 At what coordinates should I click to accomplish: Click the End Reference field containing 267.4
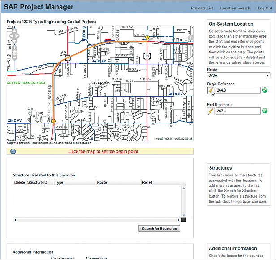point(238,111)
